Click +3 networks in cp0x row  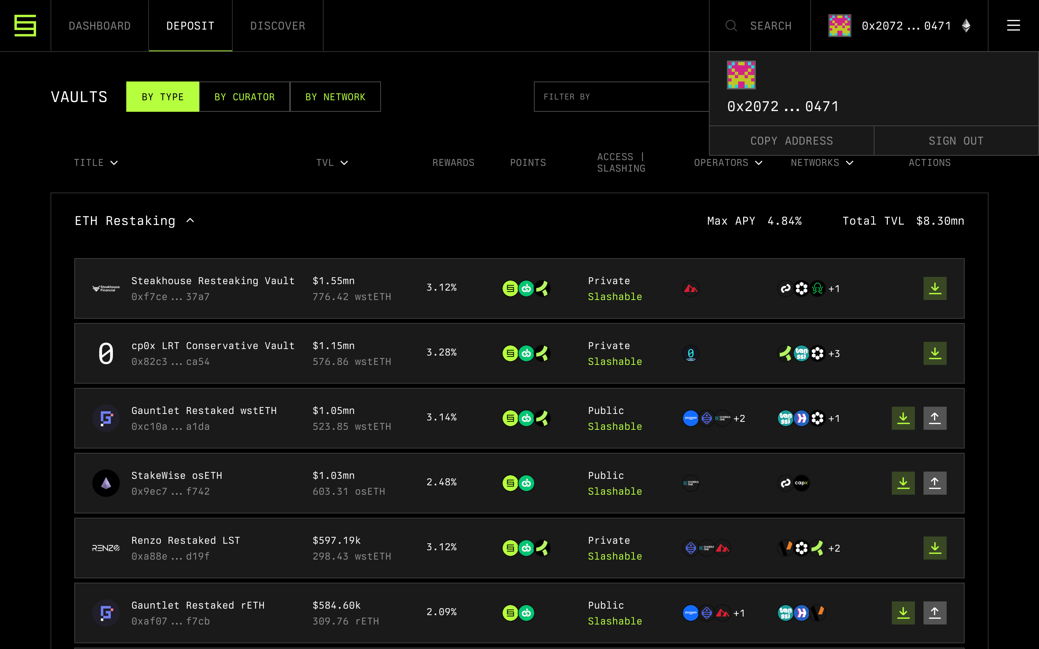point(834,354)
